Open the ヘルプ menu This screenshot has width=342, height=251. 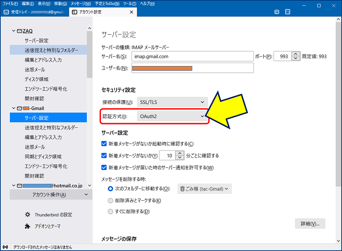[x=147, y=4]
